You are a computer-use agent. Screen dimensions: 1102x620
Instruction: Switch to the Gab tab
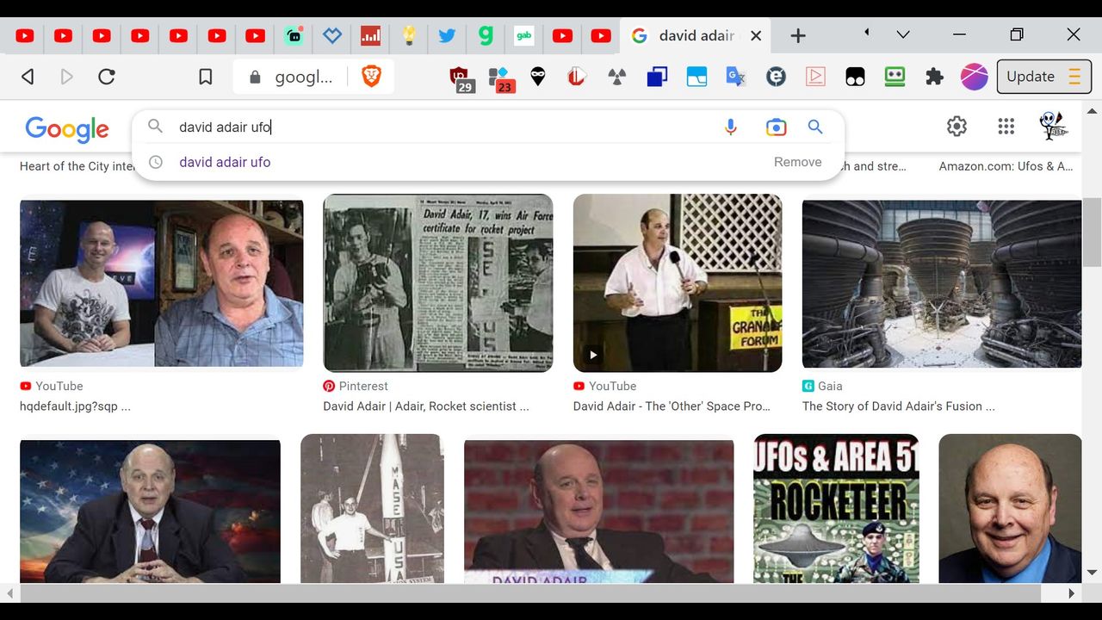tap(523, 35)
